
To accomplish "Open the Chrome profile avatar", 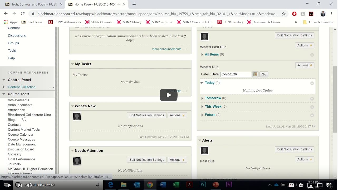I will click(x=323, y=14).
